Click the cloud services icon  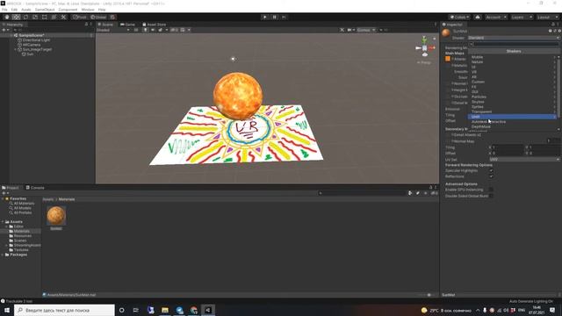tap(478, 17)
